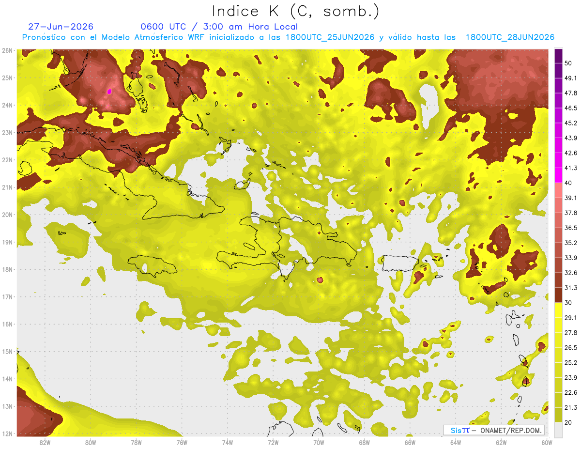The width and height of the screenshot is (581, 449).
Task: Click the '25.2' colorbar value
Action: (x=571, y=363)
